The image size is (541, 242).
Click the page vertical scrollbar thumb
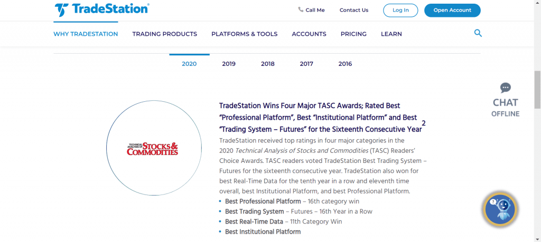(x=537, y=89)
